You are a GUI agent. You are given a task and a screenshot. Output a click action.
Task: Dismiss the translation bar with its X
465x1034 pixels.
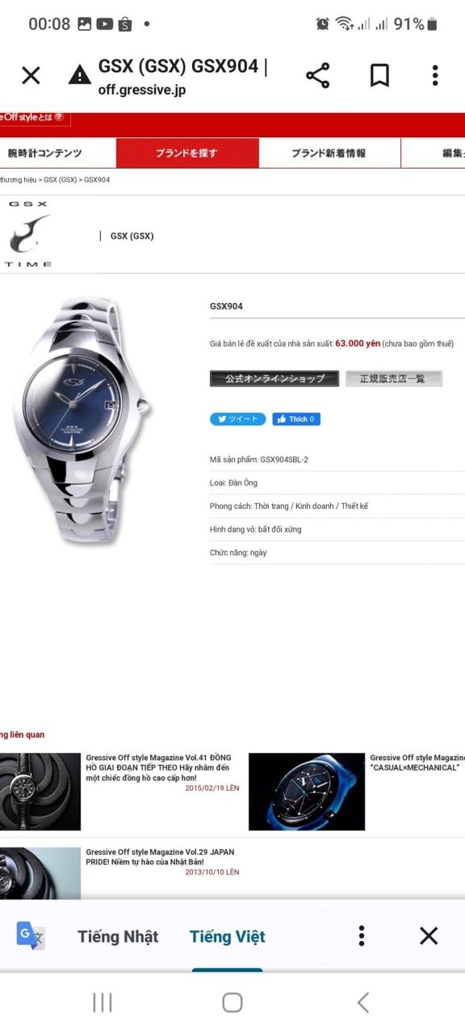(429, 936)
